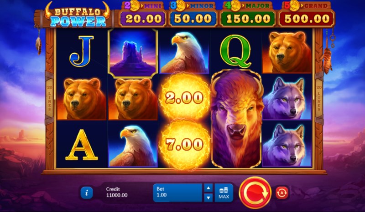
Task: Decrease bet with down arrow
Action: coord(209,197)
